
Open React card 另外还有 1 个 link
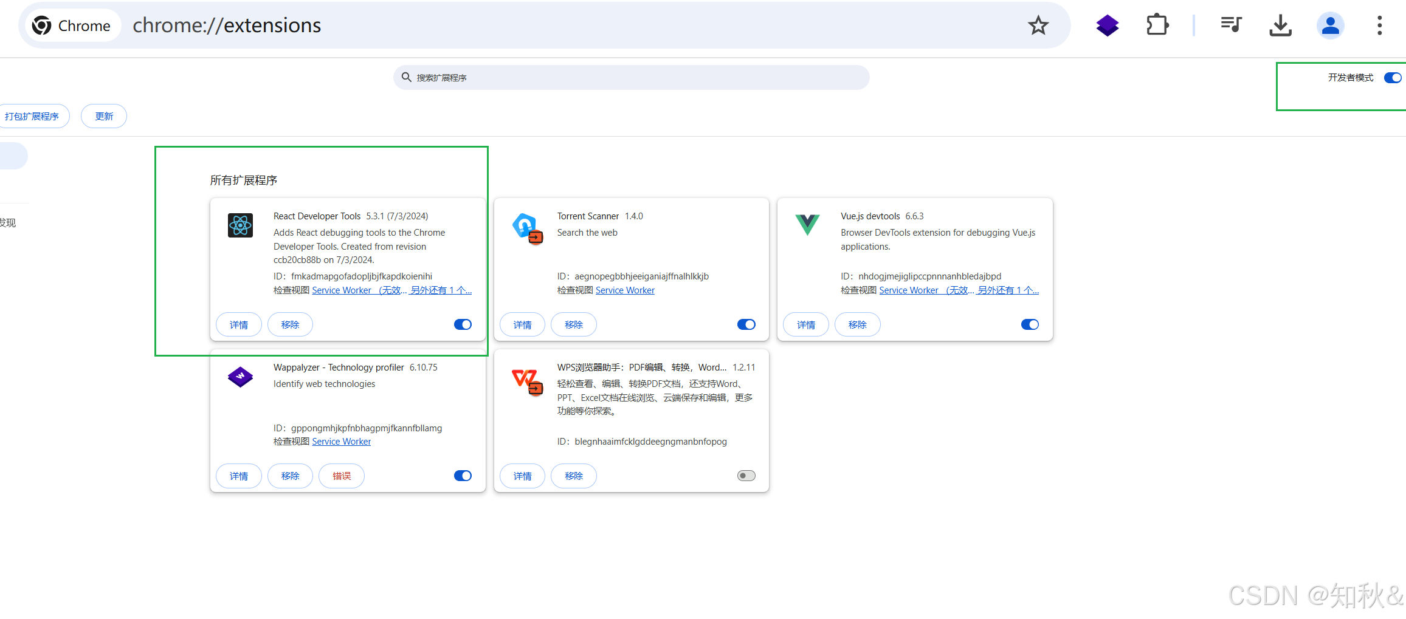[441, 290]
